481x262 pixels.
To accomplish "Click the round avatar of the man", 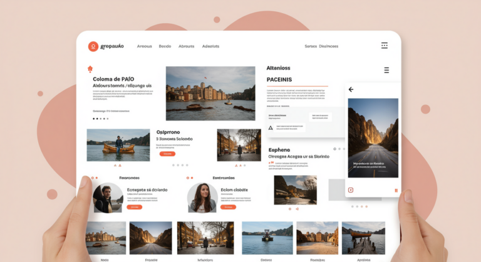I will point(108,198).
